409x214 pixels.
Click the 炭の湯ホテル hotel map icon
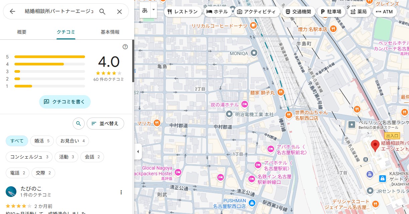pyautogui.click(x=245, y=104)
